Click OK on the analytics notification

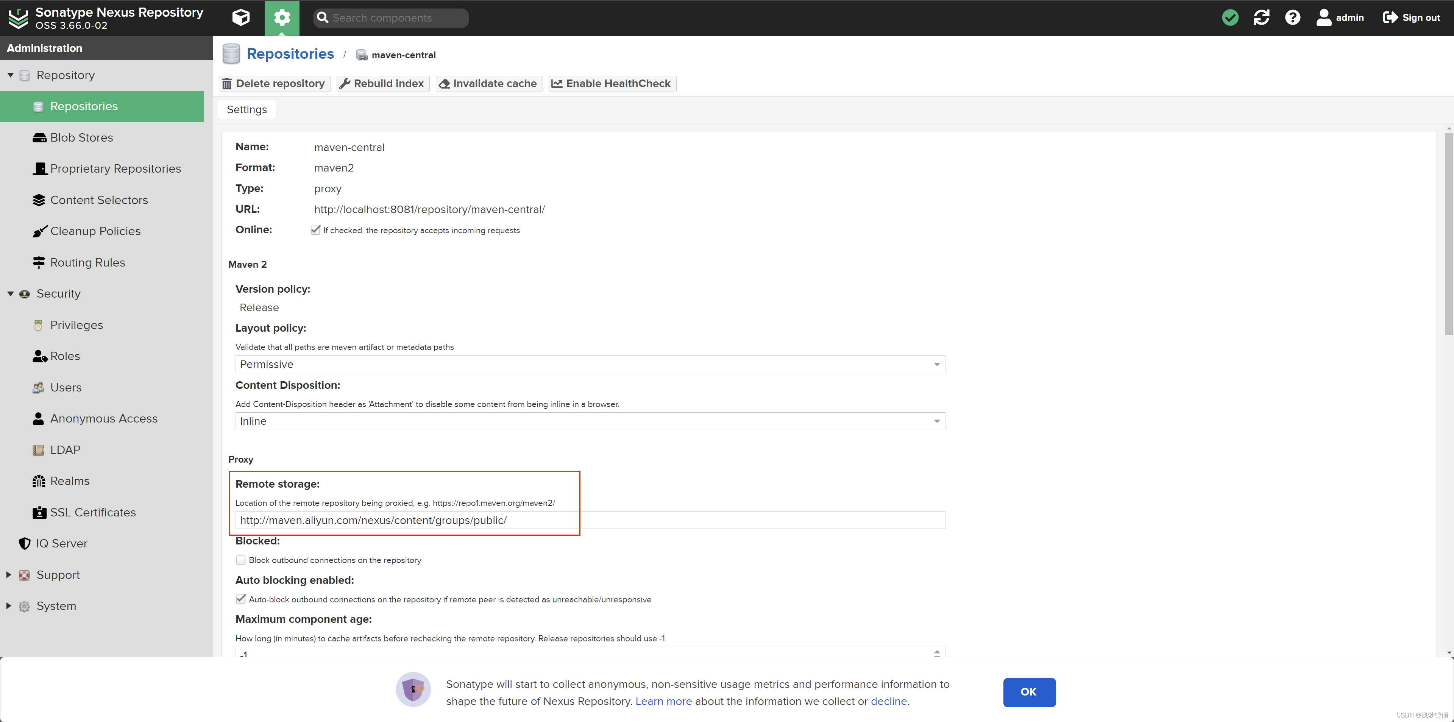(x=1028, y=691)
